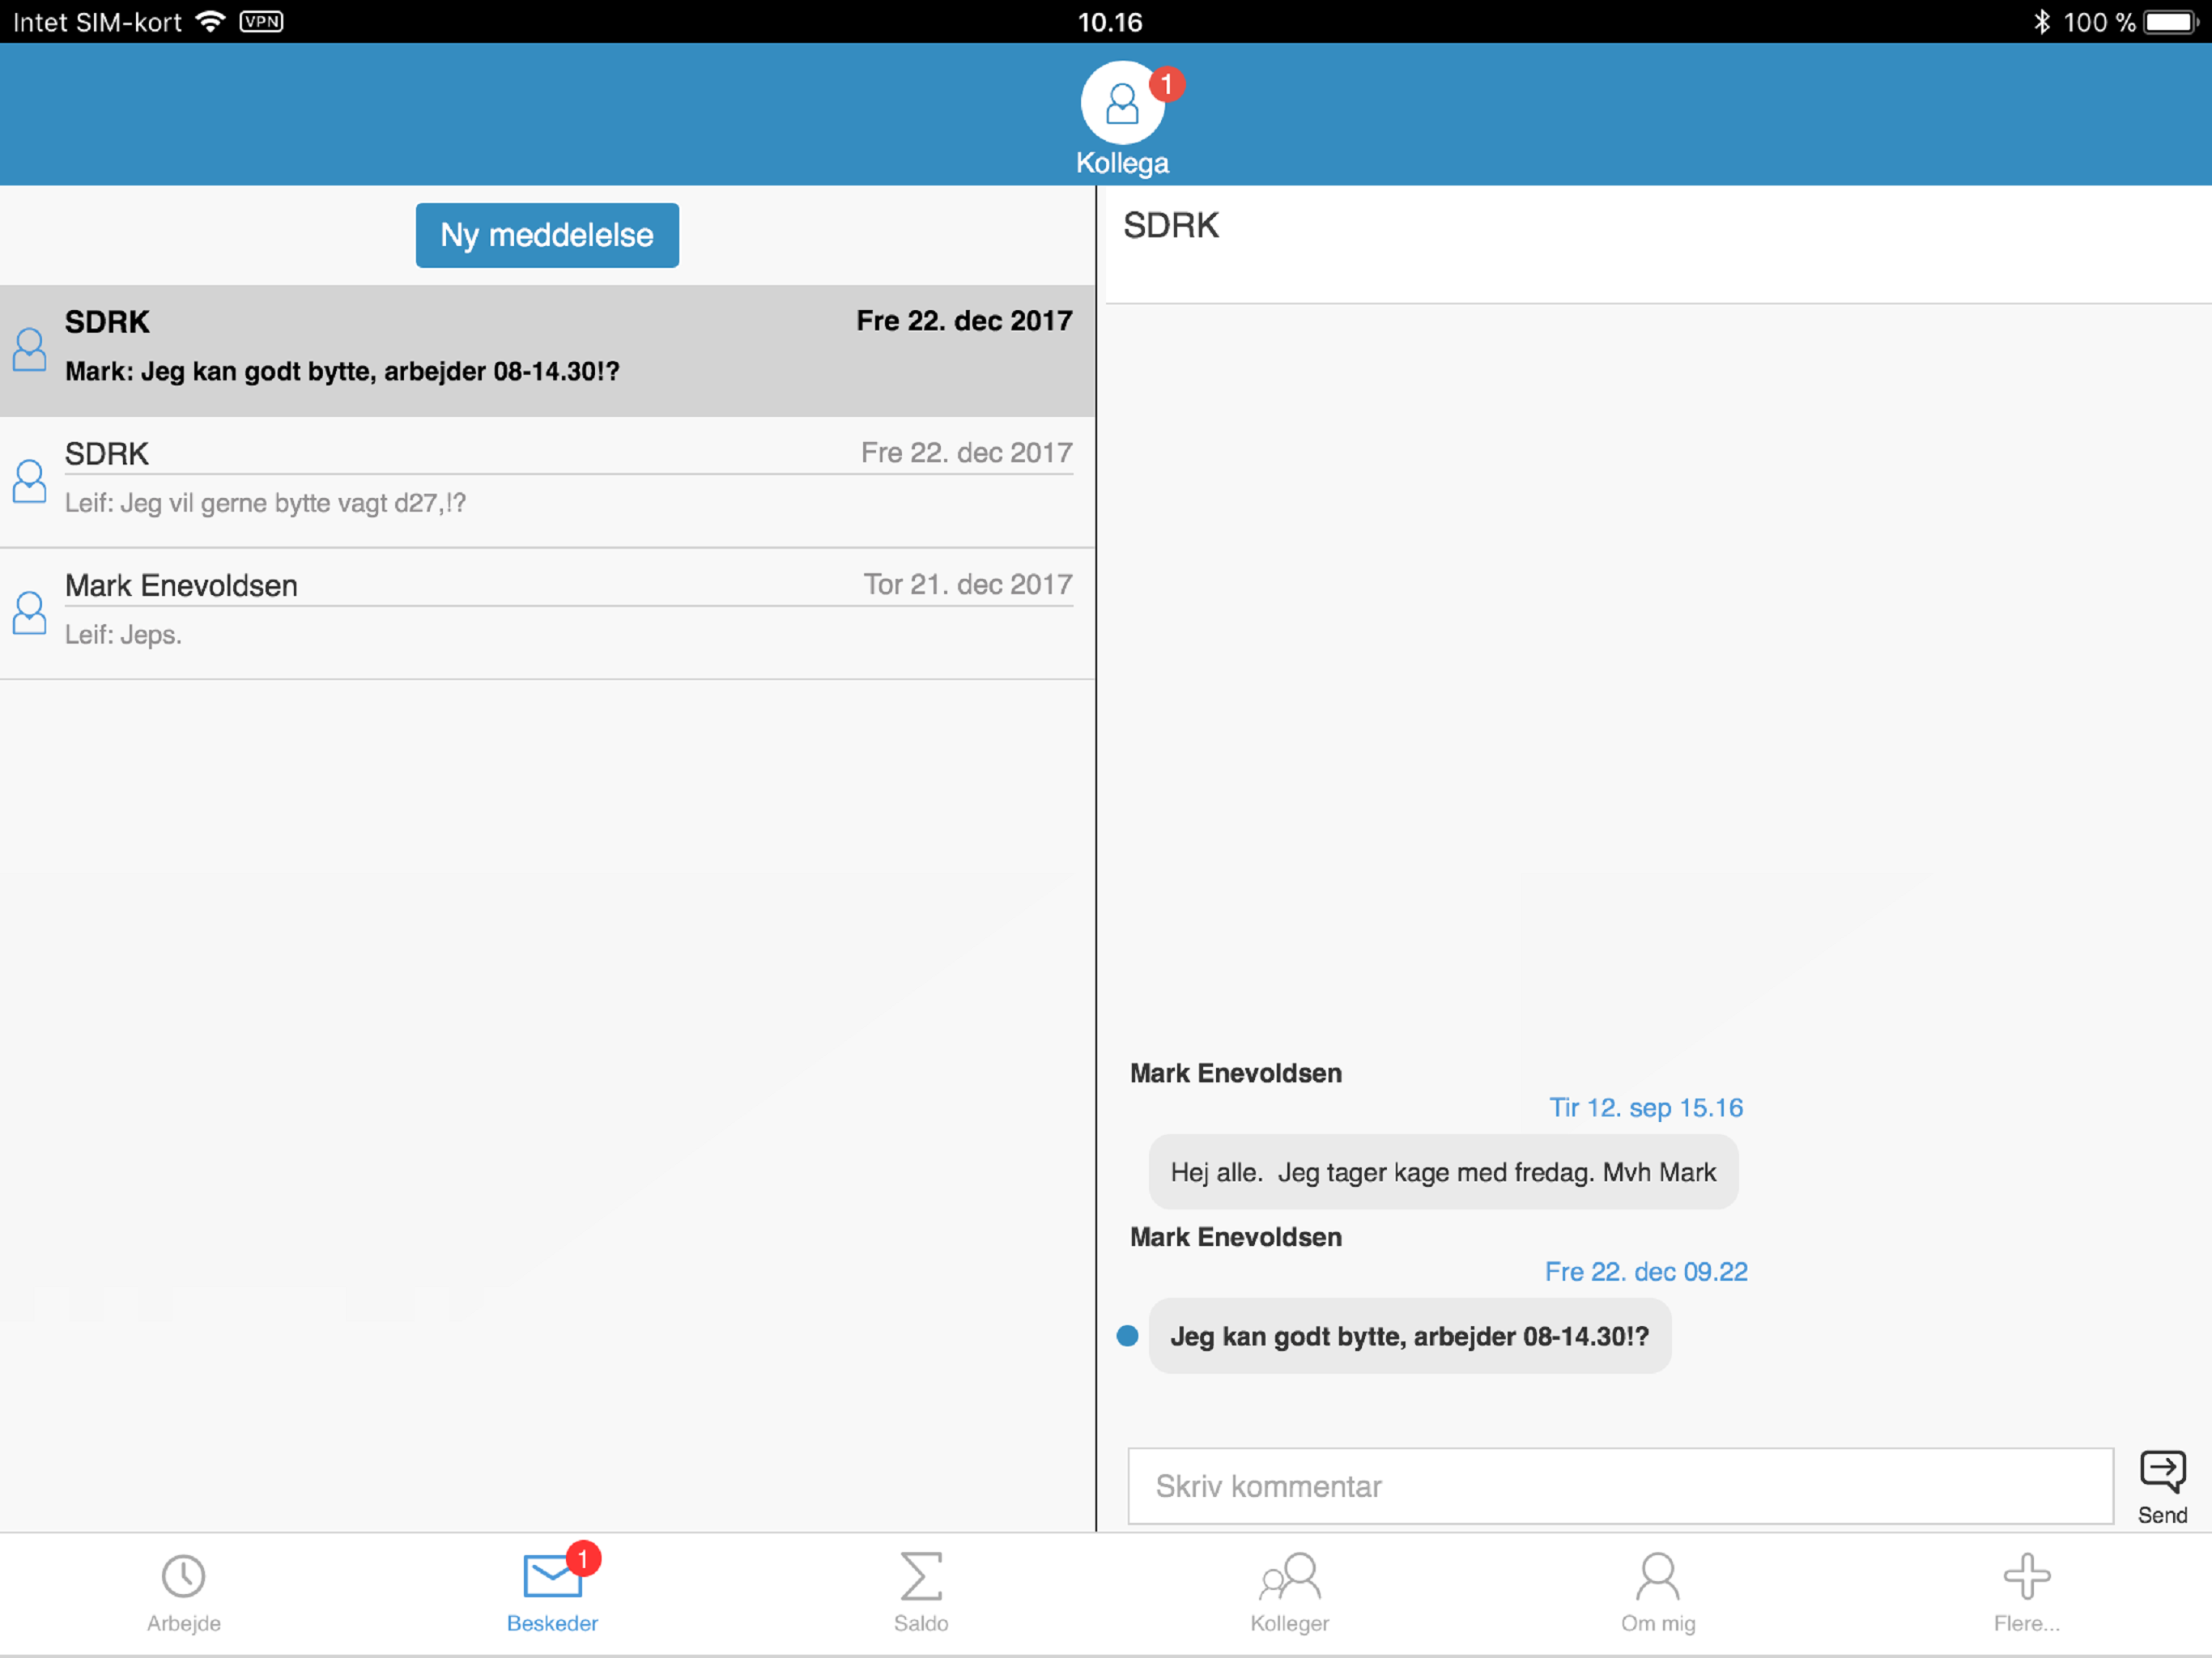Click the Ny meddelelse button
Image resolution: width=2212 pixels, height=1658 pixels.
click(547, 235)
